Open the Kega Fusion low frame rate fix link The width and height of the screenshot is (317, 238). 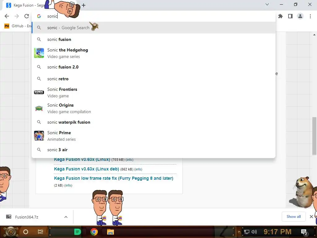tap(114, 178)
